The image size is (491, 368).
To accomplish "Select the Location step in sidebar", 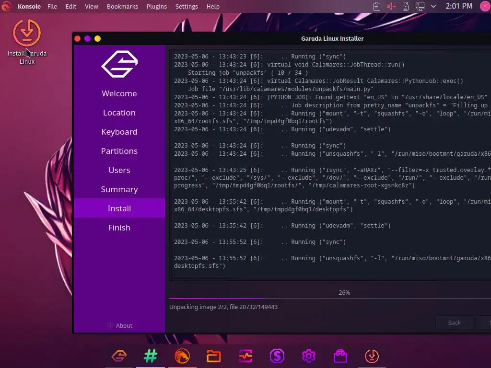I will 119,113.
